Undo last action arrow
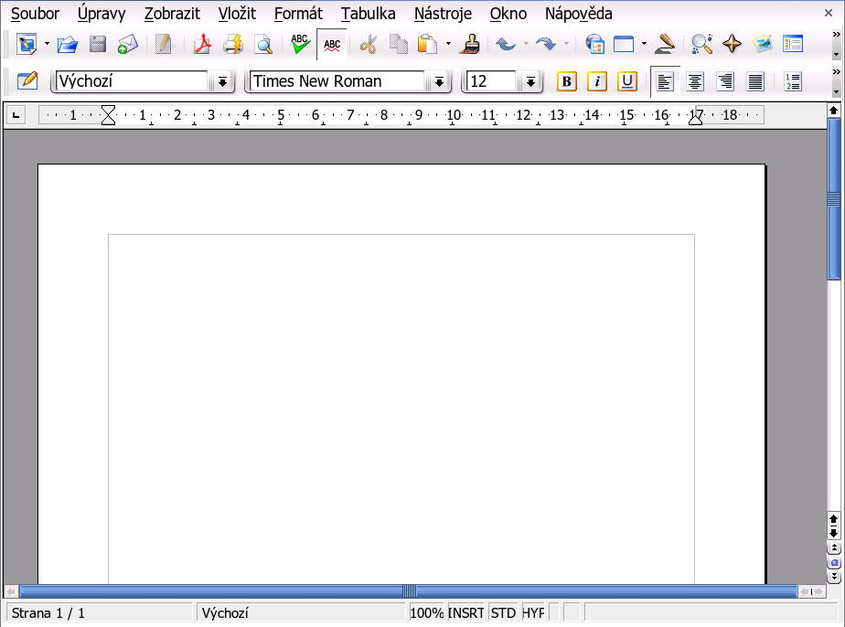Image resolution: width=845 pixels, height=627 pixels. (506, 44)
